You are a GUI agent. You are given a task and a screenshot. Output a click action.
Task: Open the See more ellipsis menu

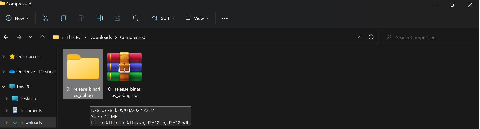click(x=225, y=18)
